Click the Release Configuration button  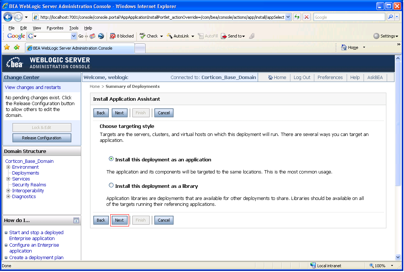click(x=42, y=138)
